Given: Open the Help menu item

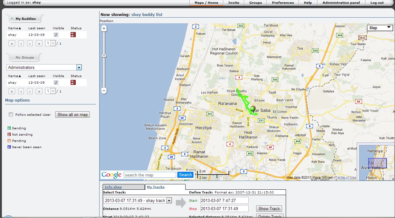Looking at the screenshot, I should click(308, 3).
